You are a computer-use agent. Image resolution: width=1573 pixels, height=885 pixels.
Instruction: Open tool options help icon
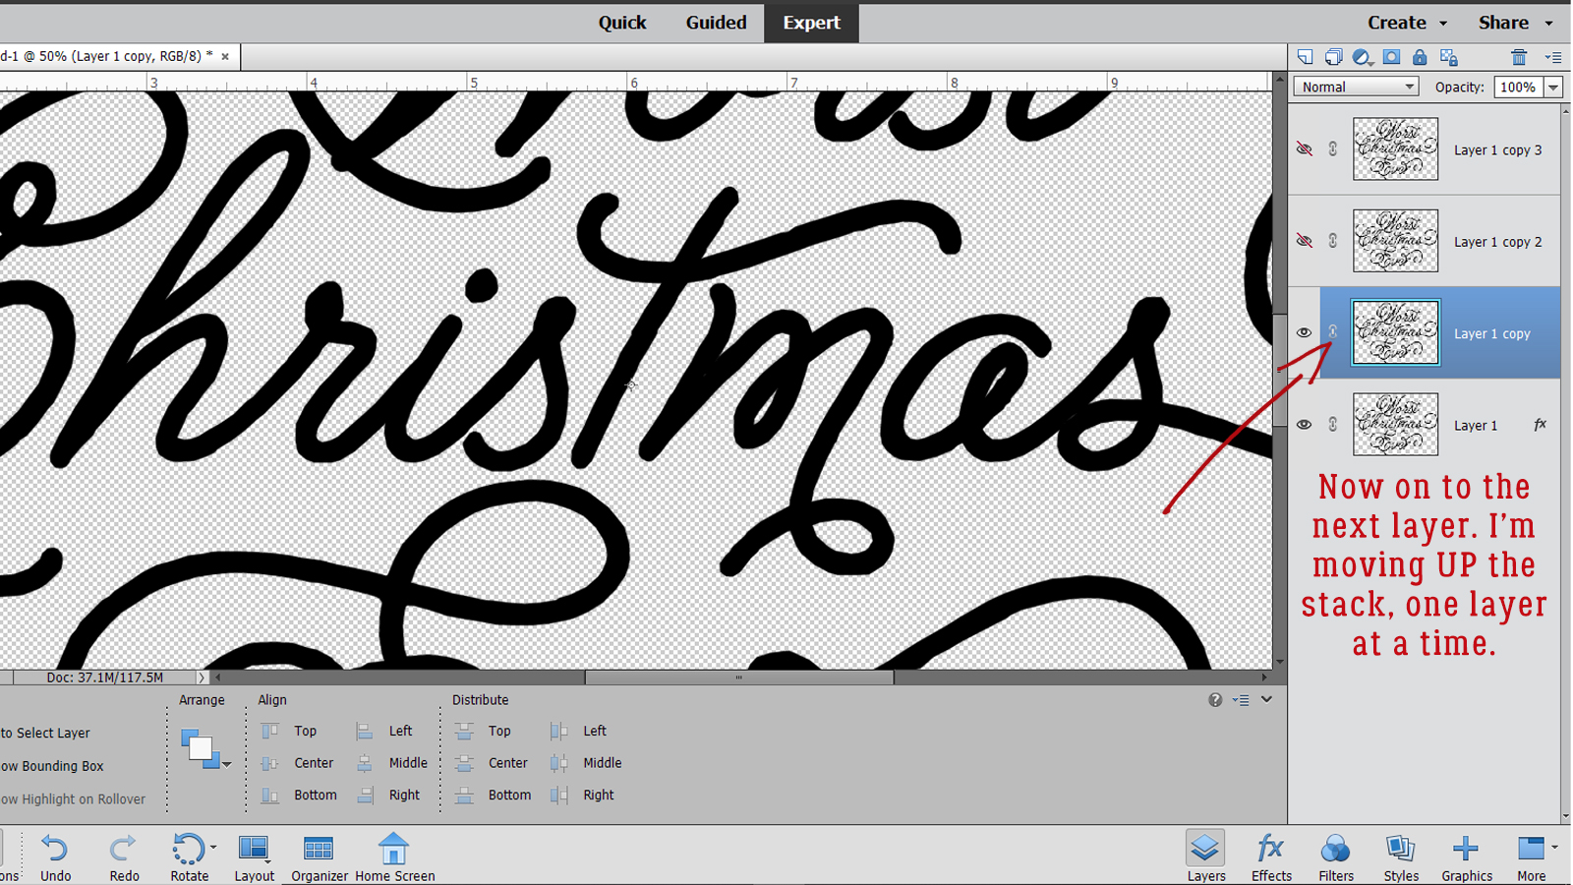coord(1215,700)
